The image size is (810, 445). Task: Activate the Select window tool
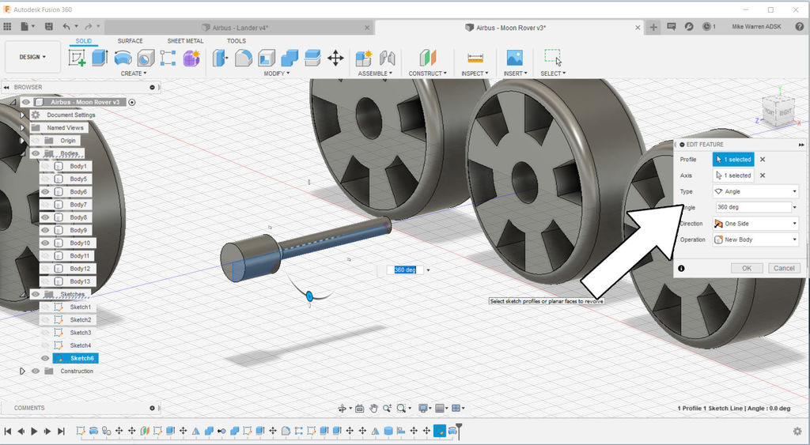click(x=553, y=57)
